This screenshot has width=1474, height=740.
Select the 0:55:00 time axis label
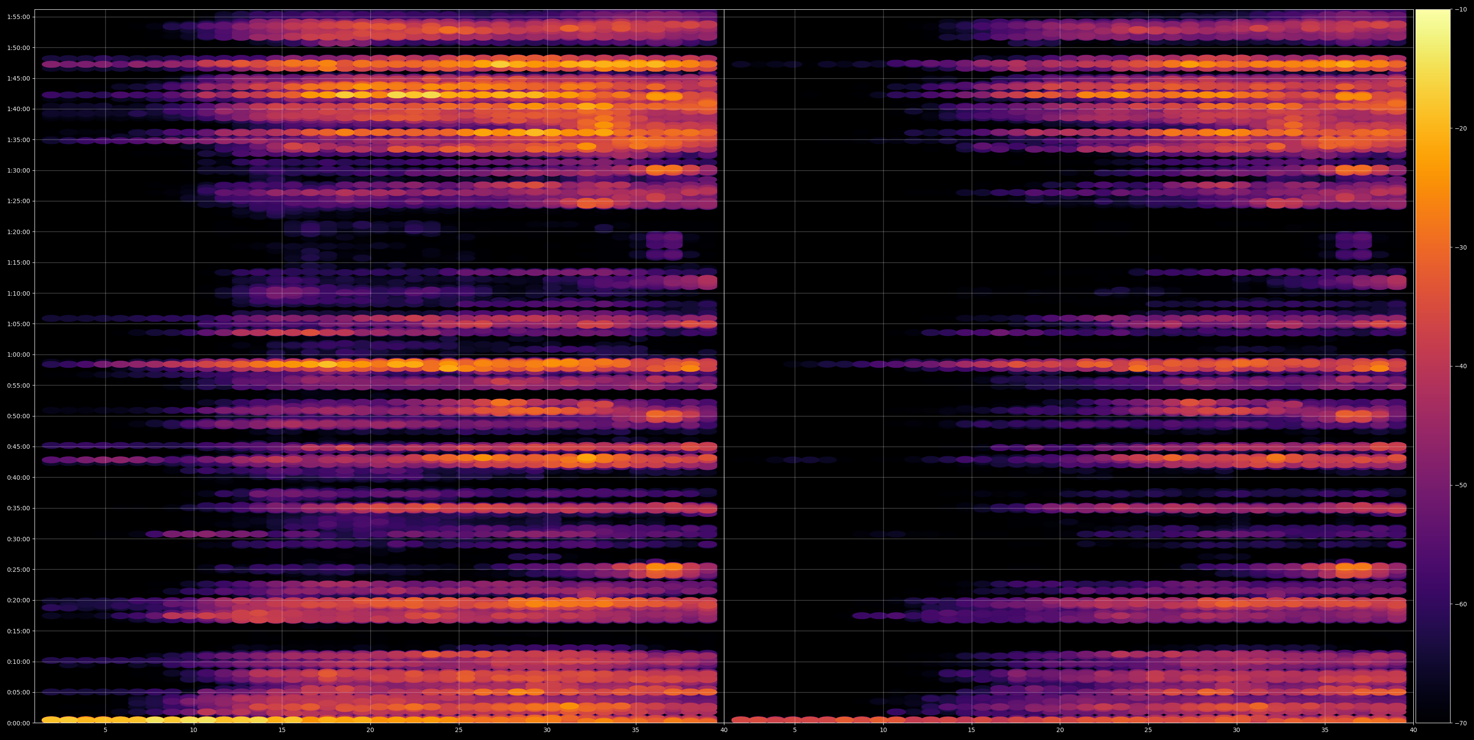click(18, 385)
